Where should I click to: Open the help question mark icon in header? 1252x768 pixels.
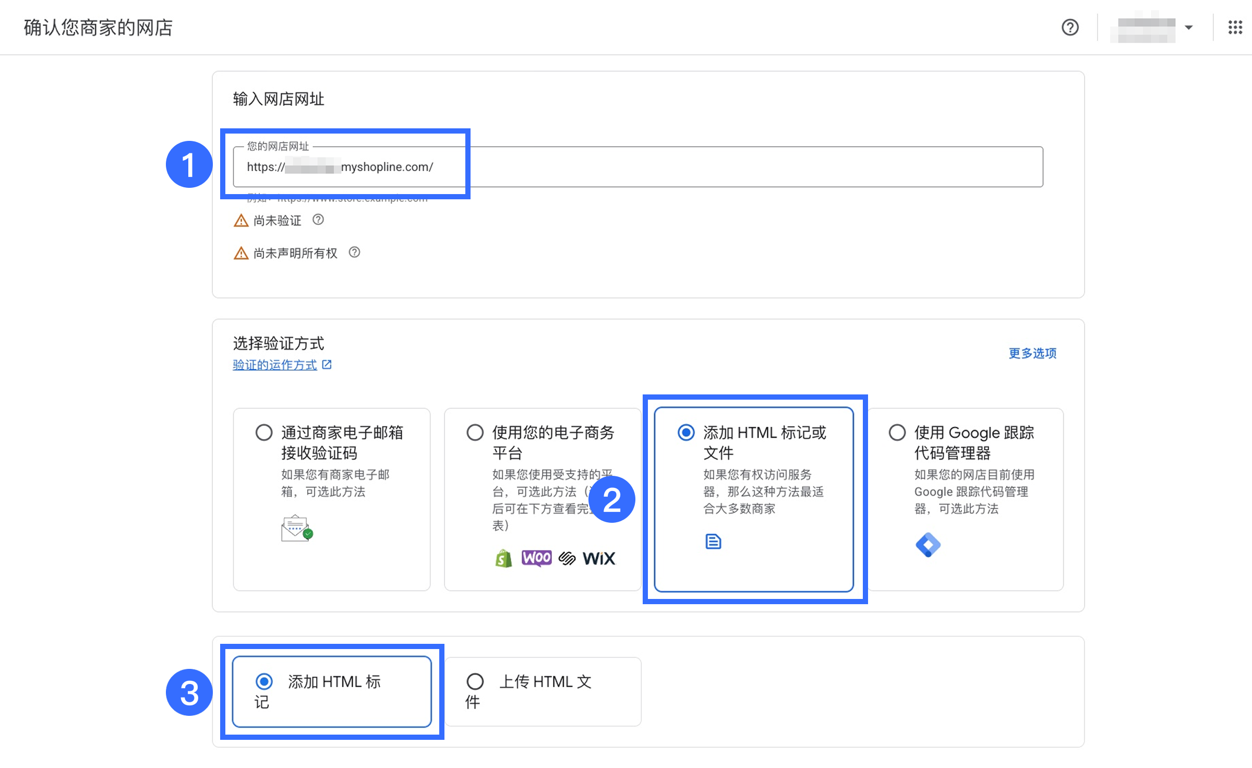[1069, 27]
